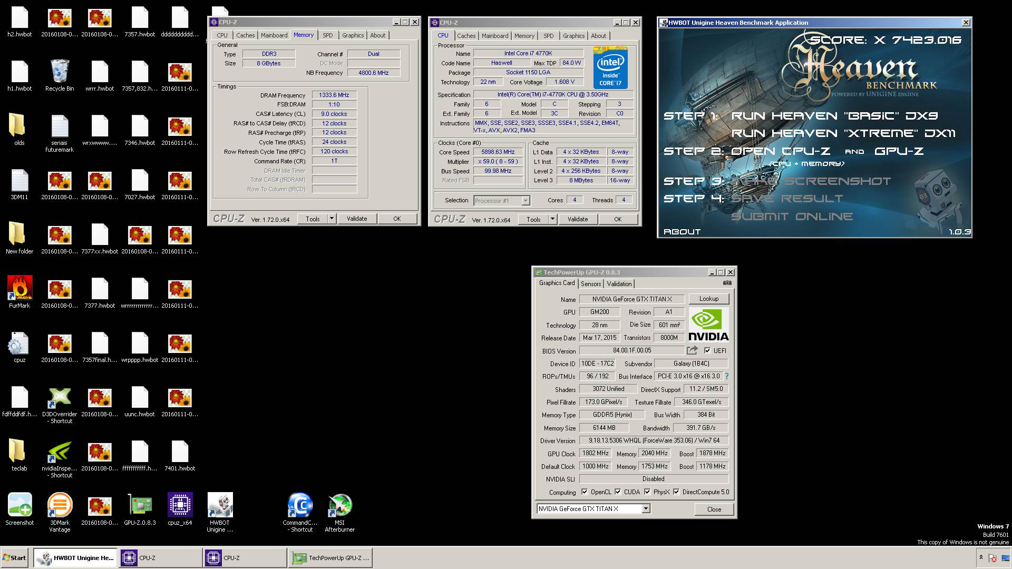Open the 3DM11 text file icon
Viewport: 1012px width, 569px height.
pyautogui.click(x=20, y=184)
